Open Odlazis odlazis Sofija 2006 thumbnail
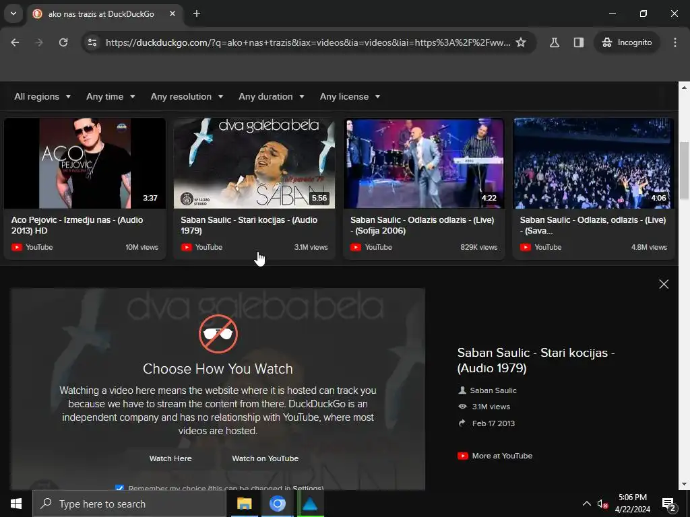This screenshot has width=690, height=517. tap(424, 163)
